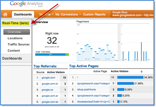Click the new vs returning visitors bar
The image size is (156, 107).
point(52,54)
